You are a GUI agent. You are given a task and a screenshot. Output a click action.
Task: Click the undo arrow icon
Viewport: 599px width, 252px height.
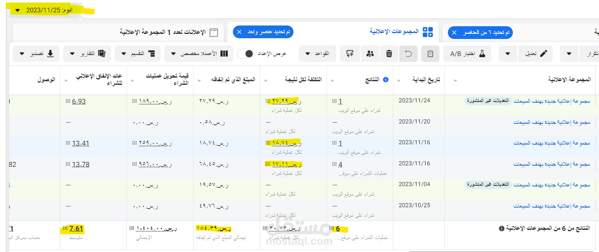tap(408, 54)
